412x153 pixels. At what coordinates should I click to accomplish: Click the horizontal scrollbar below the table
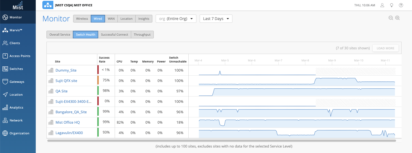coord(221,141)
